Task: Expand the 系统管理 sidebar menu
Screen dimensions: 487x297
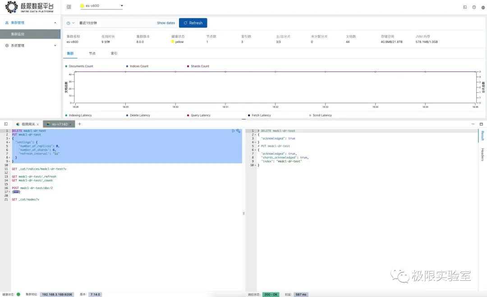Action: point(31,45)
